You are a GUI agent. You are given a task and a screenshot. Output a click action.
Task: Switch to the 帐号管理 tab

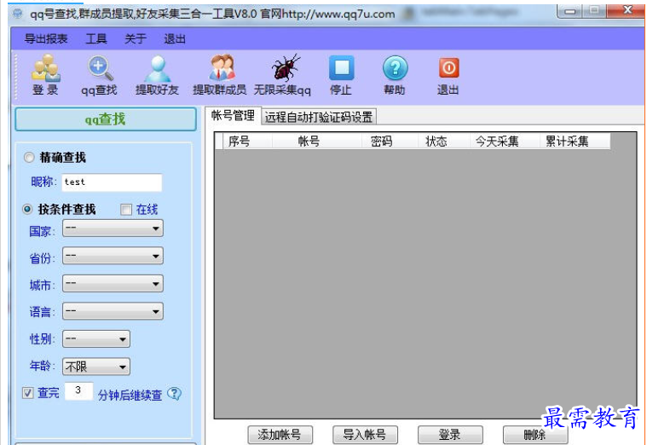(233, 116)
